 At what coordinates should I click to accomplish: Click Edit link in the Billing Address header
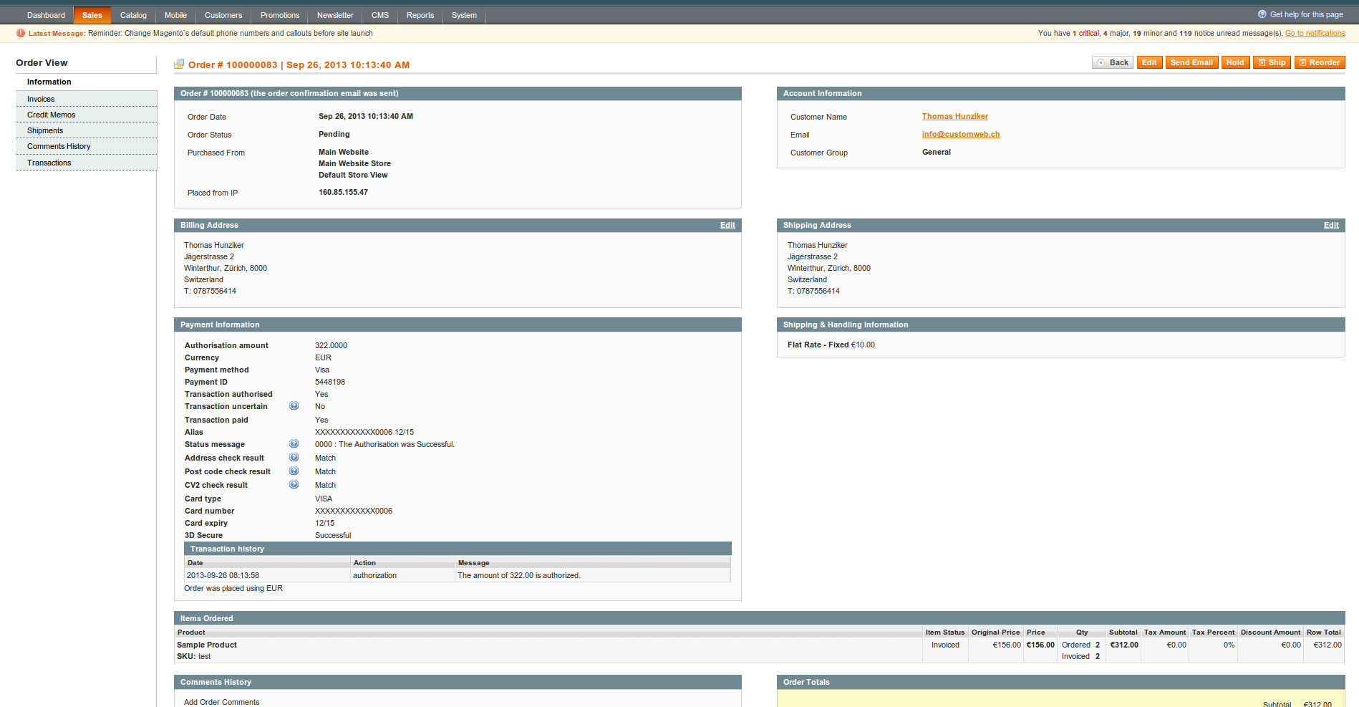click(x=727, y=225)
